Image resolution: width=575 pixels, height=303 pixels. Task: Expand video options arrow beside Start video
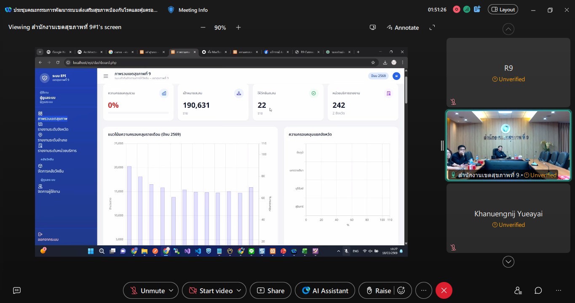239,290
